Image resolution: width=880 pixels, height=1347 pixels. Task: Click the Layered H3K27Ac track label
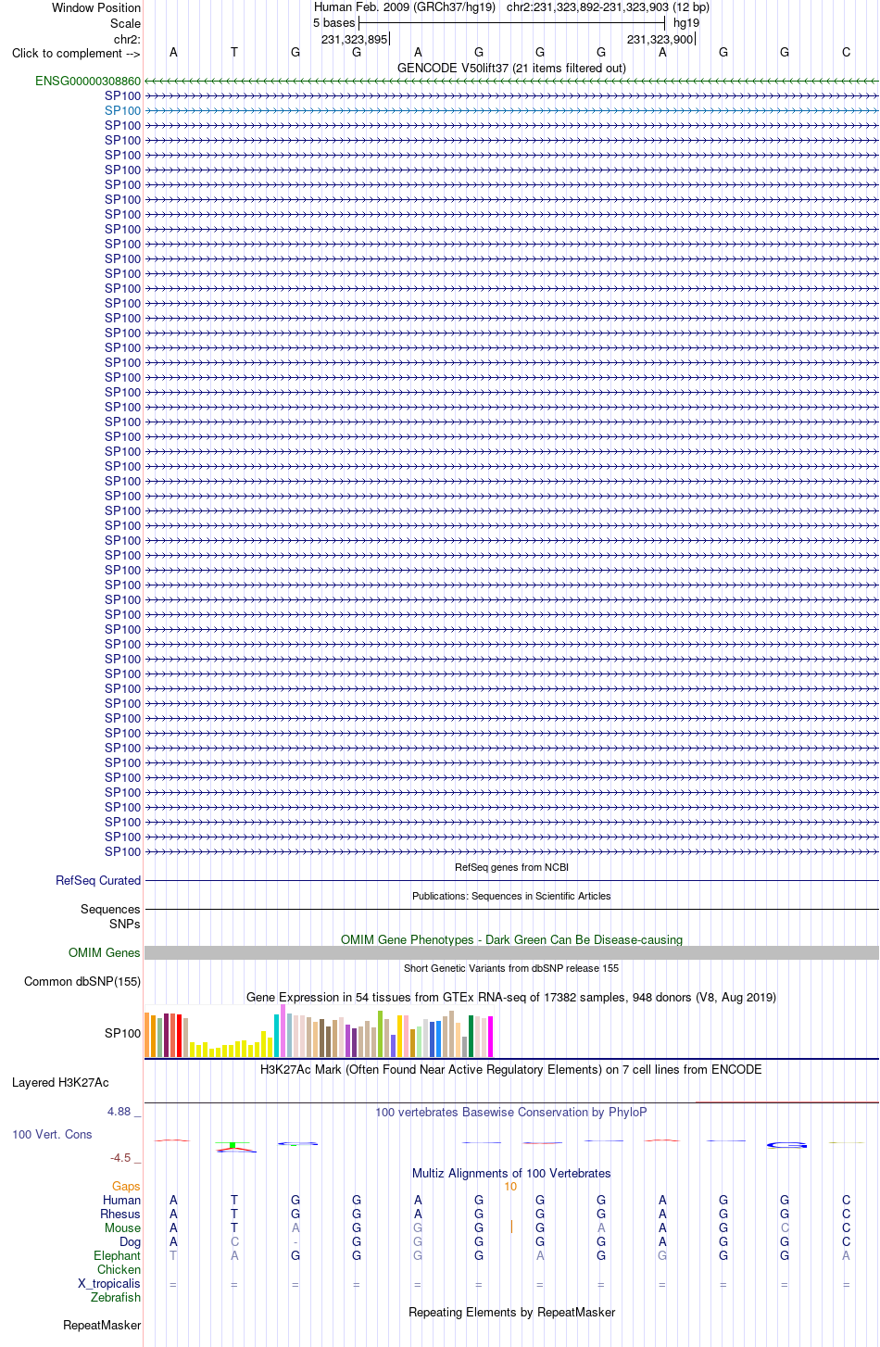point(60,1083)
